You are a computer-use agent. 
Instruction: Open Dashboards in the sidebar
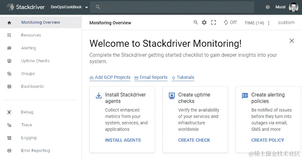tap(33, 87)
